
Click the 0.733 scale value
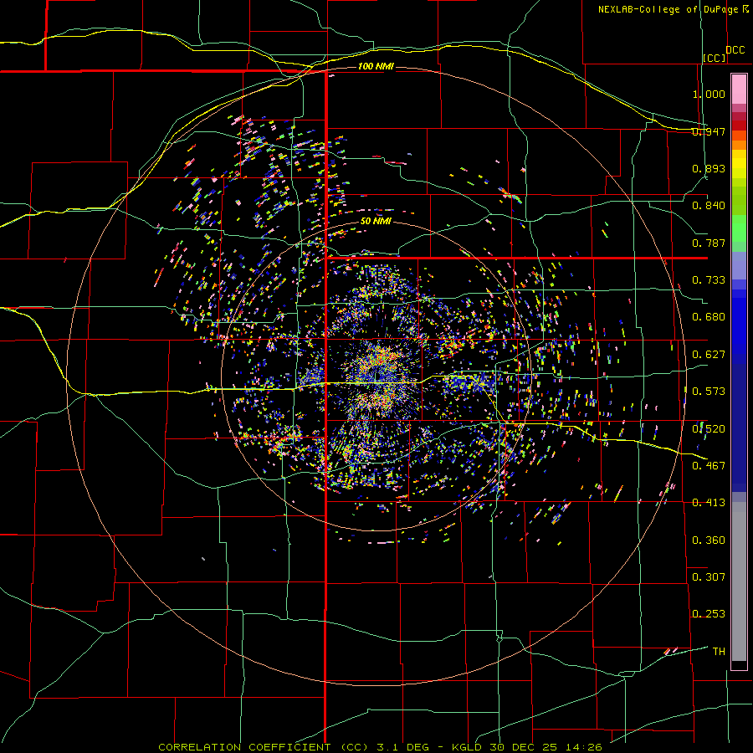pos(709,280)
